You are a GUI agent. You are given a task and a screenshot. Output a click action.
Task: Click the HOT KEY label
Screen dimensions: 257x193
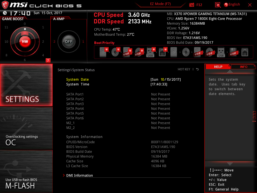pos(184,69)
